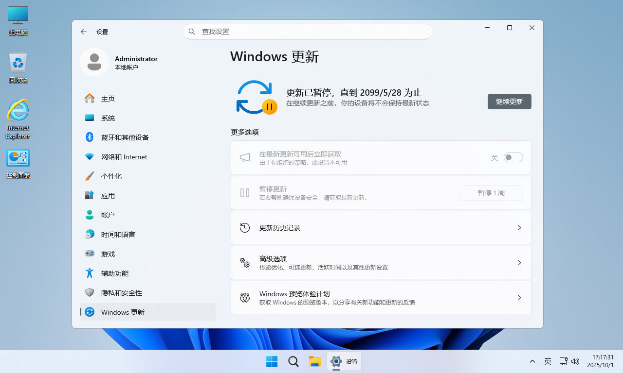Open Bluetooth and other devices via Bluetooth icon
The width and height of the screenshot is (623, 373).
coord(90,137)
